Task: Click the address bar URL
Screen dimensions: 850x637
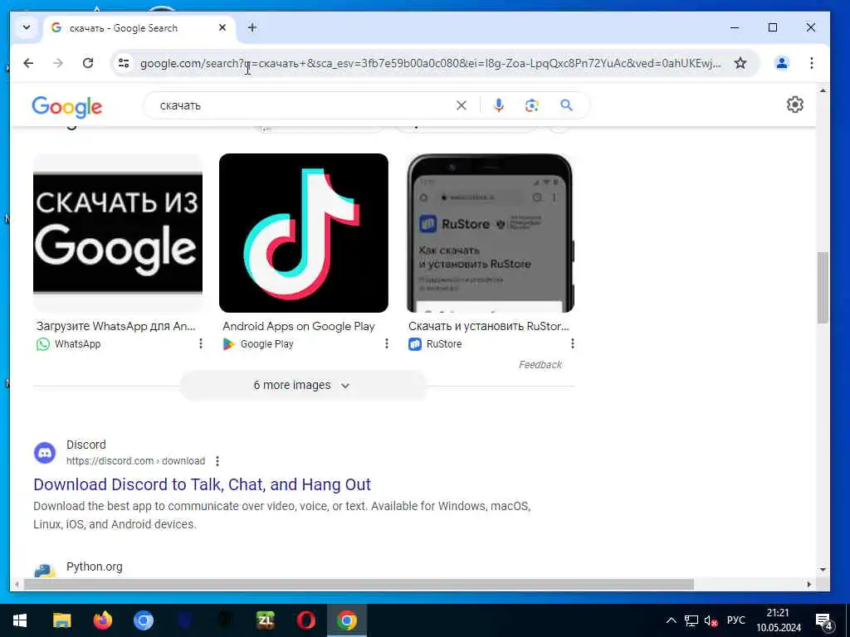Action: 431,63
